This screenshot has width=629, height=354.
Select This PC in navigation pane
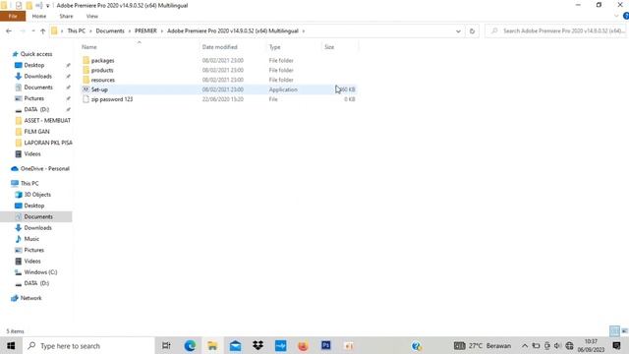click(29, 183)
